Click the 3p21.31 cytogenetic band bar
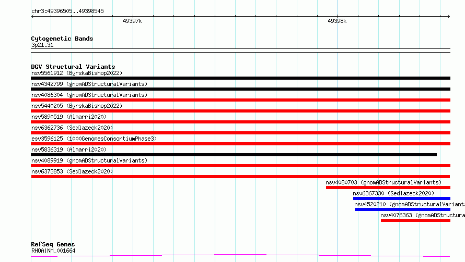The width and height of the screenshot is (465, 262). pyautogui.click(x=240, y=51)
